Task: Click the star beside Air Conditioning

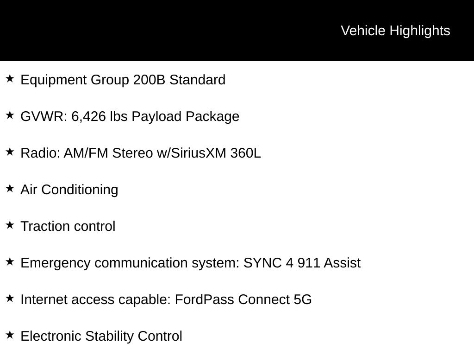Action: [x=10, y=189]
